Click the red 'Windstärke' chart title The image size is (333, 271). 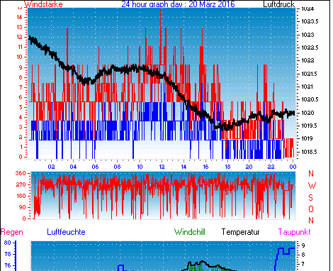tap(43, 4)
